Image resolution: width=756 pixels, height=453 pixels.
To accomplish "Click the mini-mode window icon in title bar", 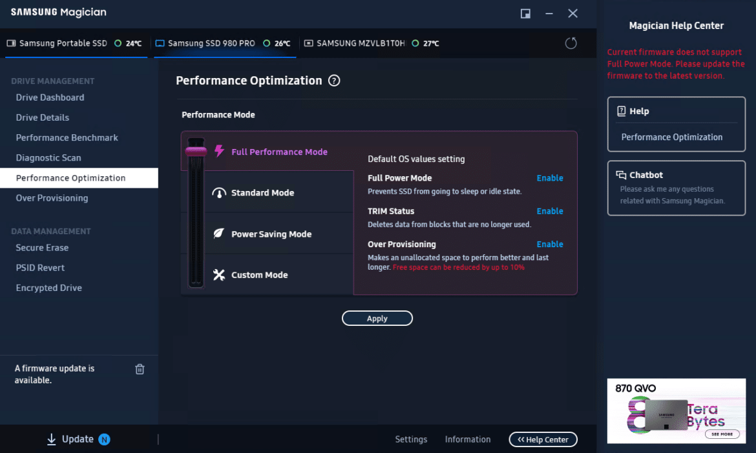I will (x=525, y=14).
